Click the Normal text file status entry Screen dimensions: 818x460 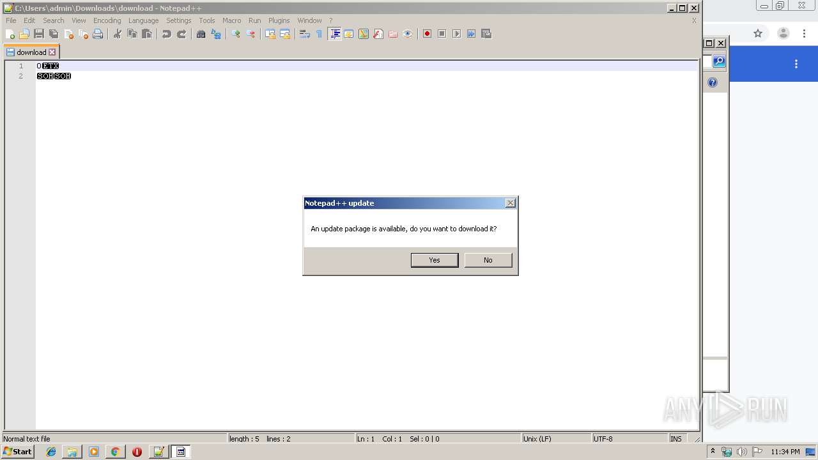click(115, 439)
